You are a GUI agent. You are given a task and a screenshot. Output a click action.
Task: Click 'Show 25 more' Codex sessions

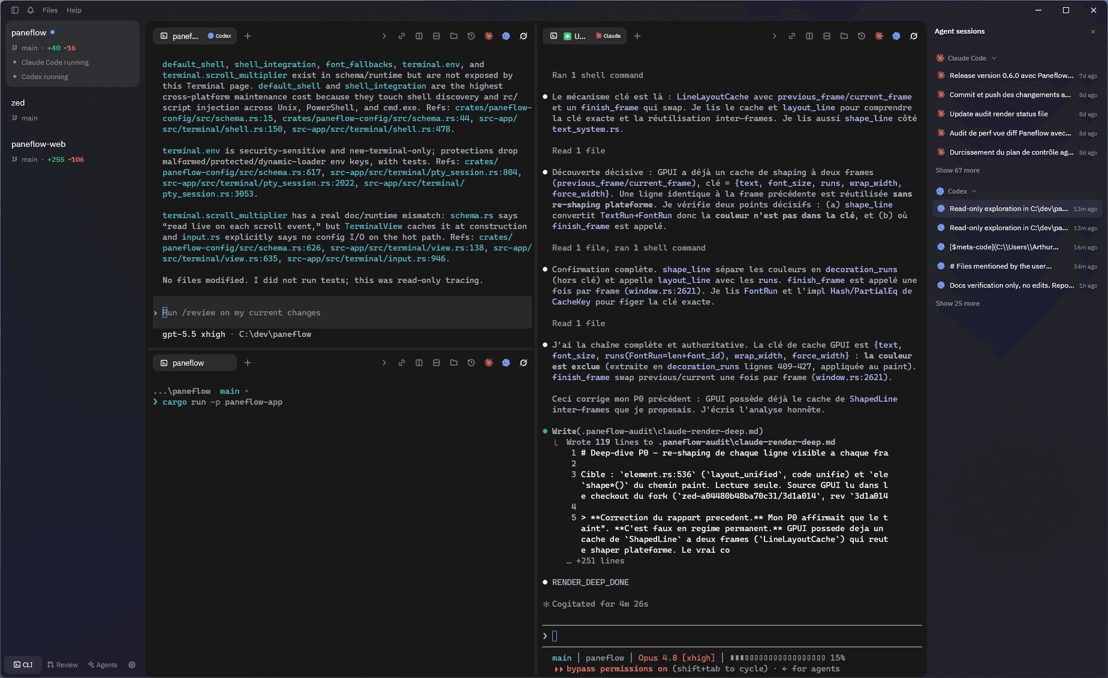958,303
